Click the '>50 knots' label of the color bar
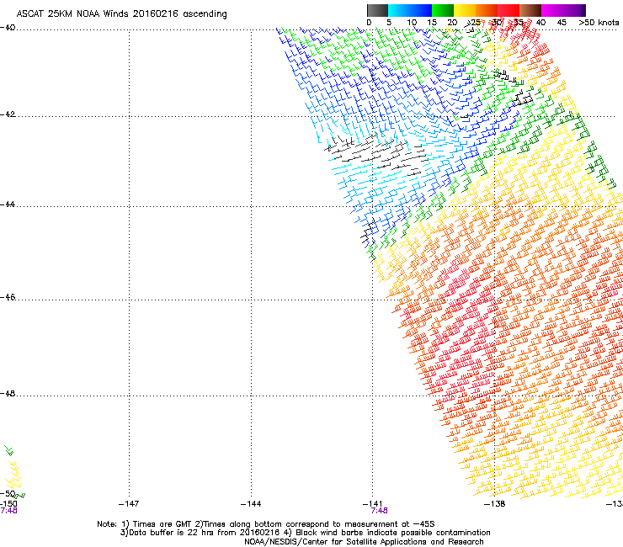Screen dimensions: 623x547 [599, 23]
